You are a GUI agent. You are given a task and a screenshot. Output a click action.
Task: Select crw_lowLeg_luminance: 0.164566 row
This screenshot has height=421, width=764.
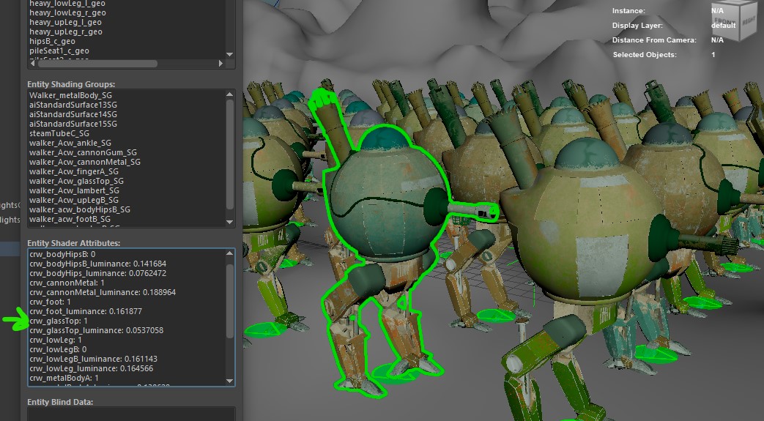click(x=91, y=368)
